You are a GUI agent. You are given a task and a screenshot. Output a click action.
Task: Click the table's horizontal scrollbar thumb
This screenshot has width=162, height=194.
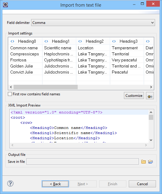(46, 87)
